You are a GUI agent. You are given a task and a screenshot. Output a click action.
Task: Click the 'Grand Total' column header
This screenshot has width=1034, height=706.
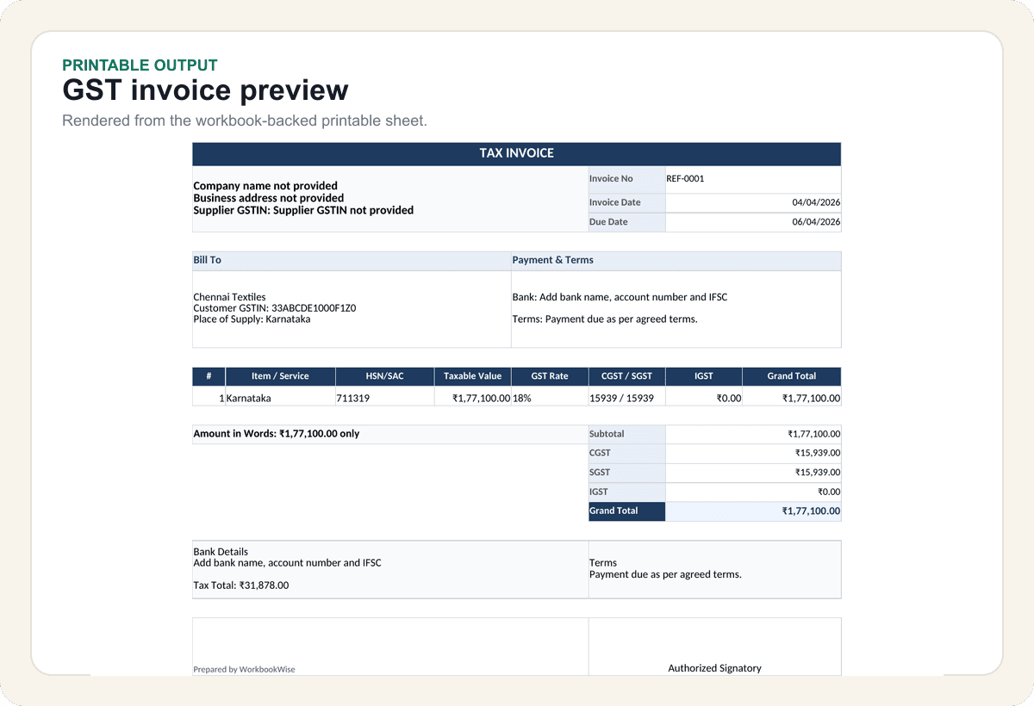[x=792, y=376]
